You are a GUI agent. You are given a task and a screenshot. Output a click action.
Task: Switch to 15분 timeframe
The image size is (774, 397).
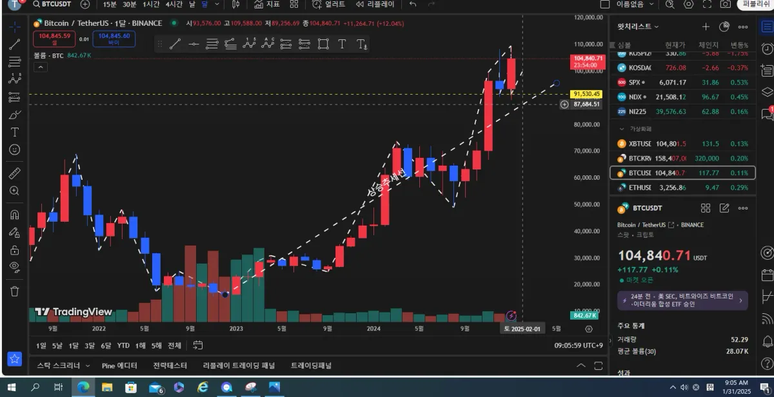(110, 5)
